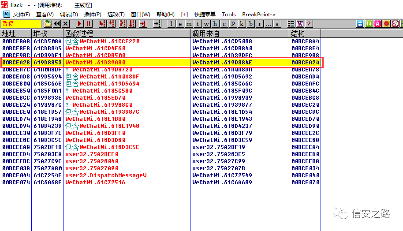Click the Step into toolbar icon

click(102, 24)
